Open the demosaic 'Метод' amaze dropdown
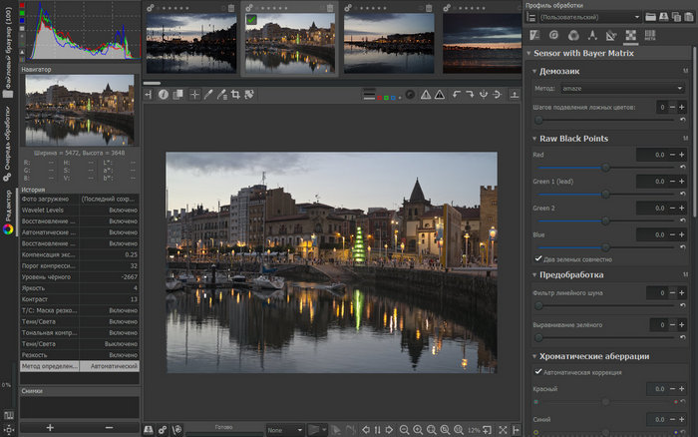 pos(622,88)
